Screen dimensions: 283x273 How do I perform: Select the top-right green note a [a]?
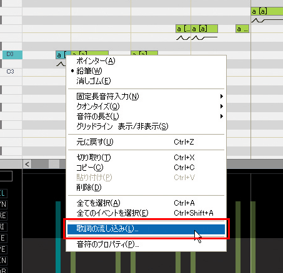(267, 11)
